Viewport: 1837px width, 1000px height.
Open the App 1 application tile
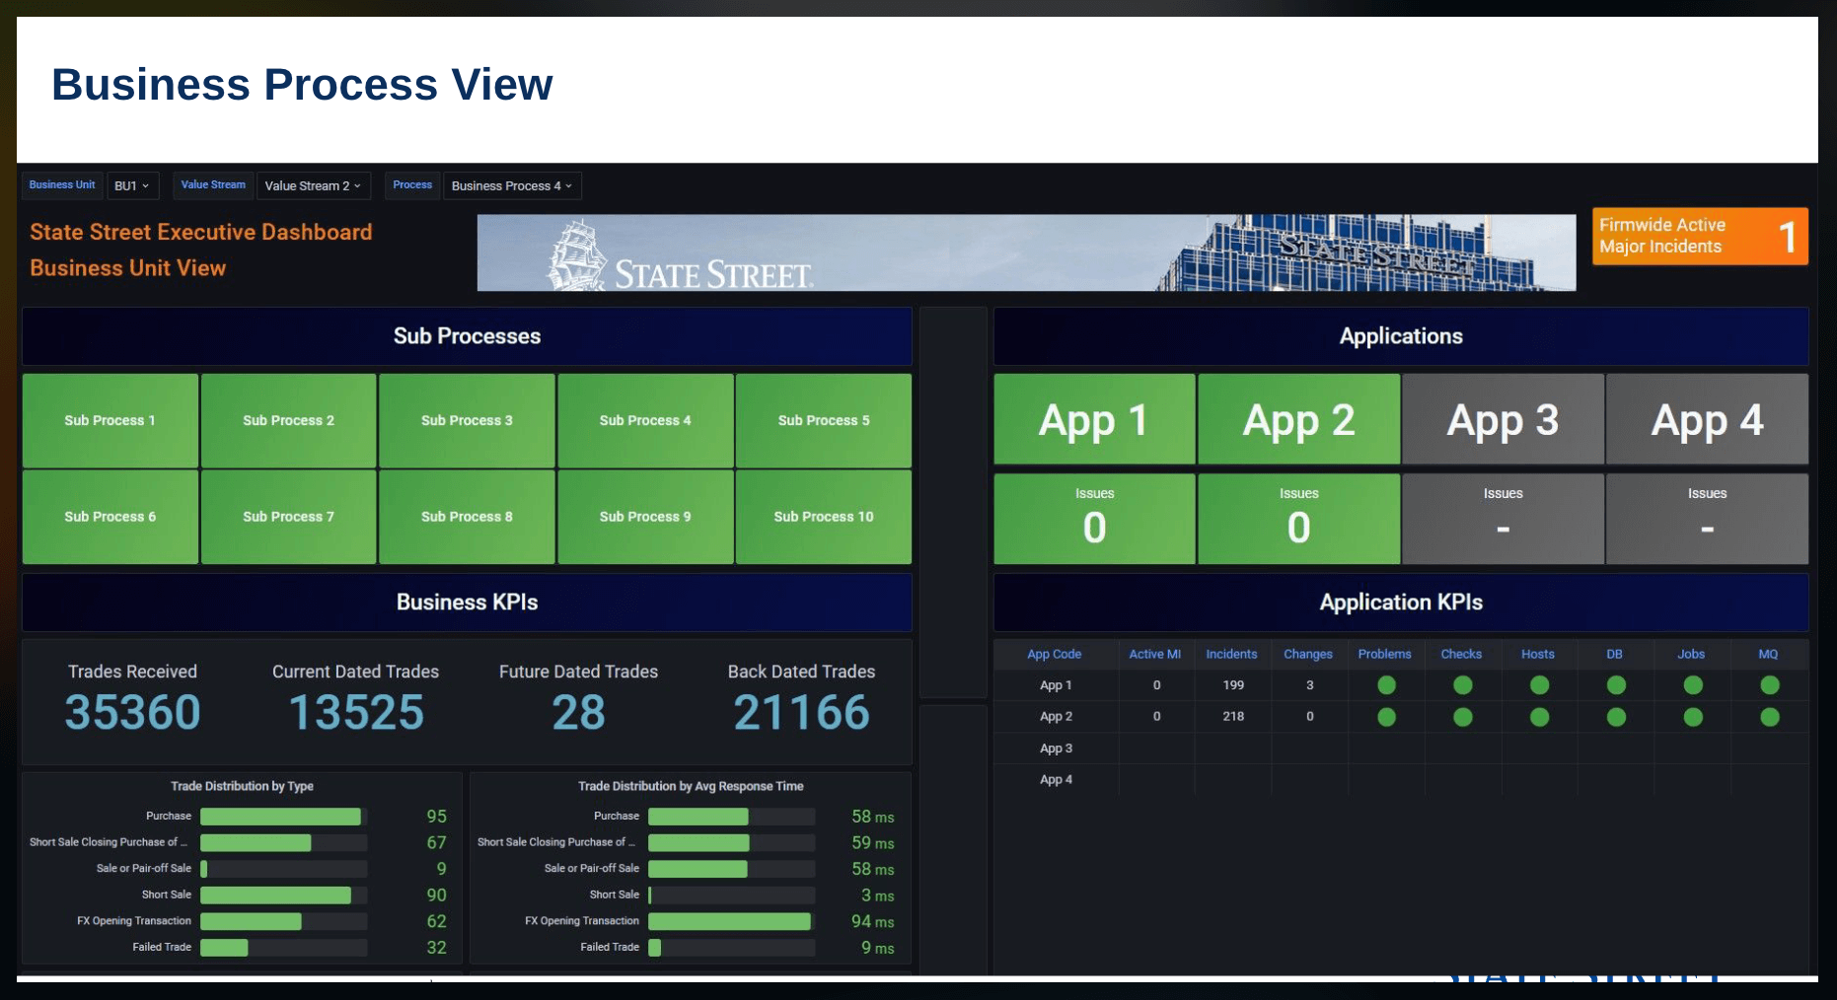coord(1094,419)
